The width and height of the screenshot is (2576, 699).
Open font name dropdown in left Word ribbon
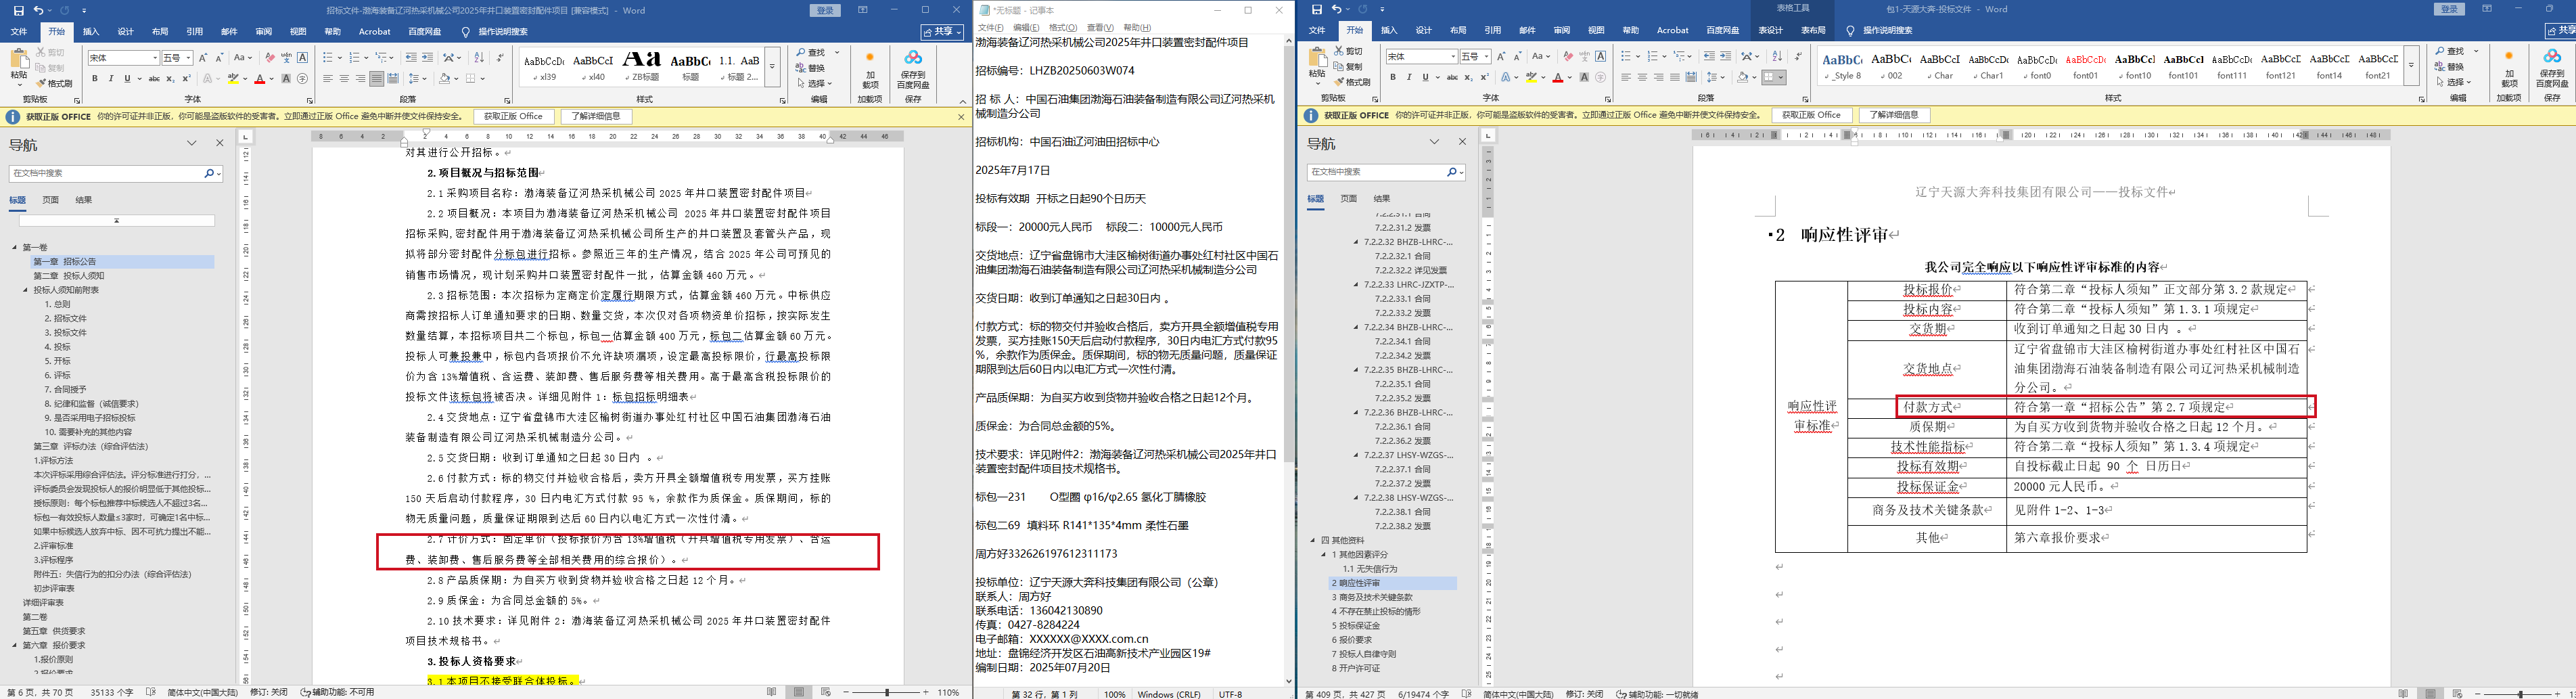coord(154,58)
